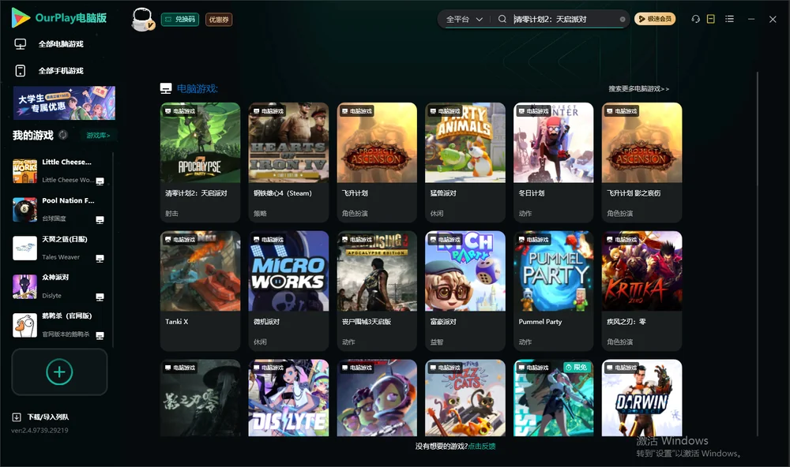Open the Dislyte game thumbnail

coord(288,398)
